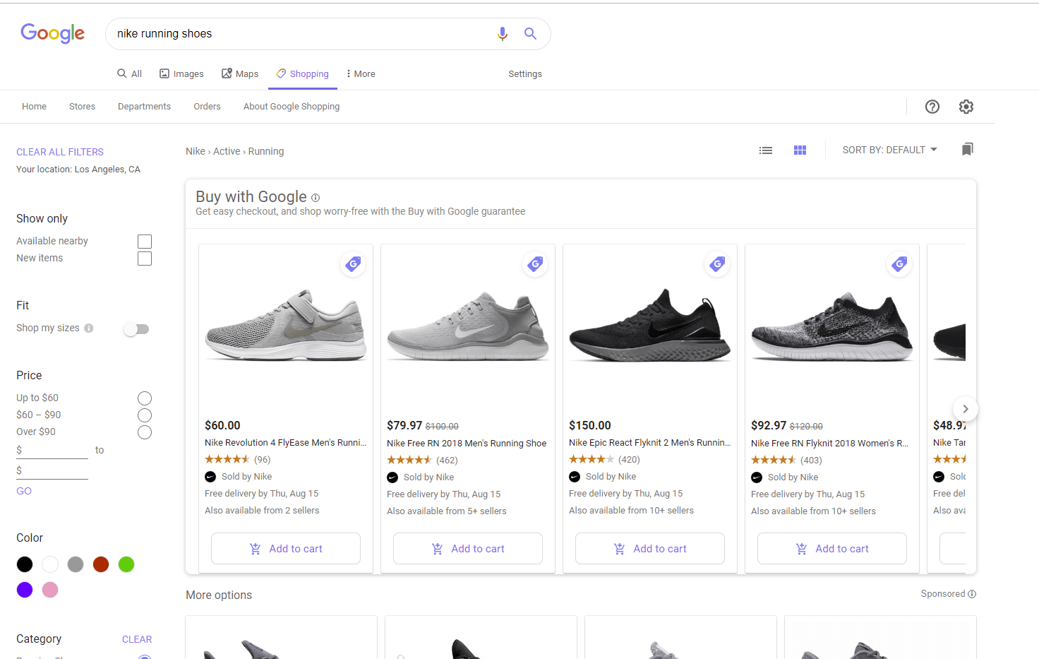Image resolution: width=1039 pixels, height=659 pixels.
Task: Switch to list view icon
Action: tap(766, 150)
